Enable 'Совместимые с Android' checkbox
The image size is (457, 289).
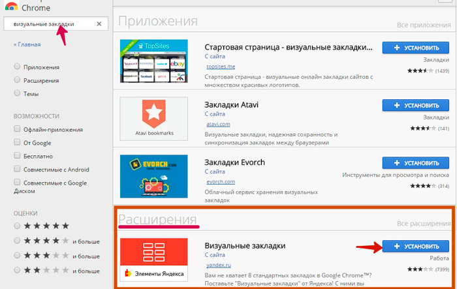click(x=17, y=169)
